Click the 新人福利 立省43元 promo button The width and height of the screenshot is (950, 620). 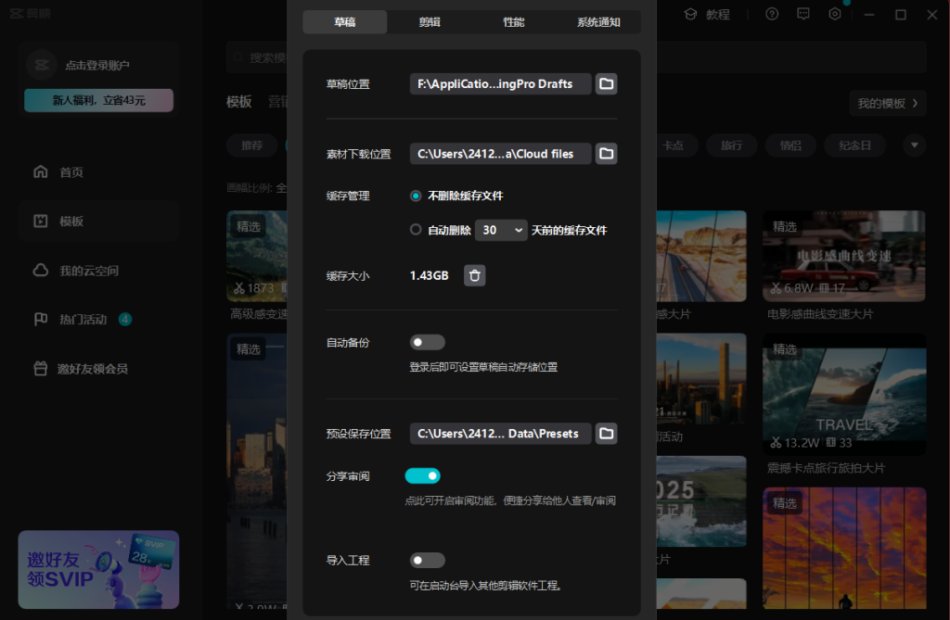pyautogui.click(x=98, y=99)
